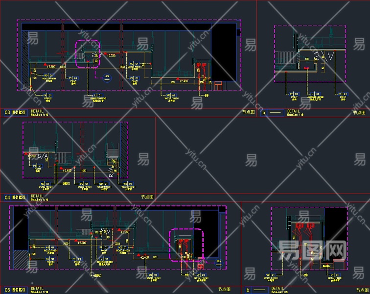Select the +2.600 elevation mark in detail 05
Image resolution: width=370 pixels, height=294 pixels.
click(x=82, y=243)
